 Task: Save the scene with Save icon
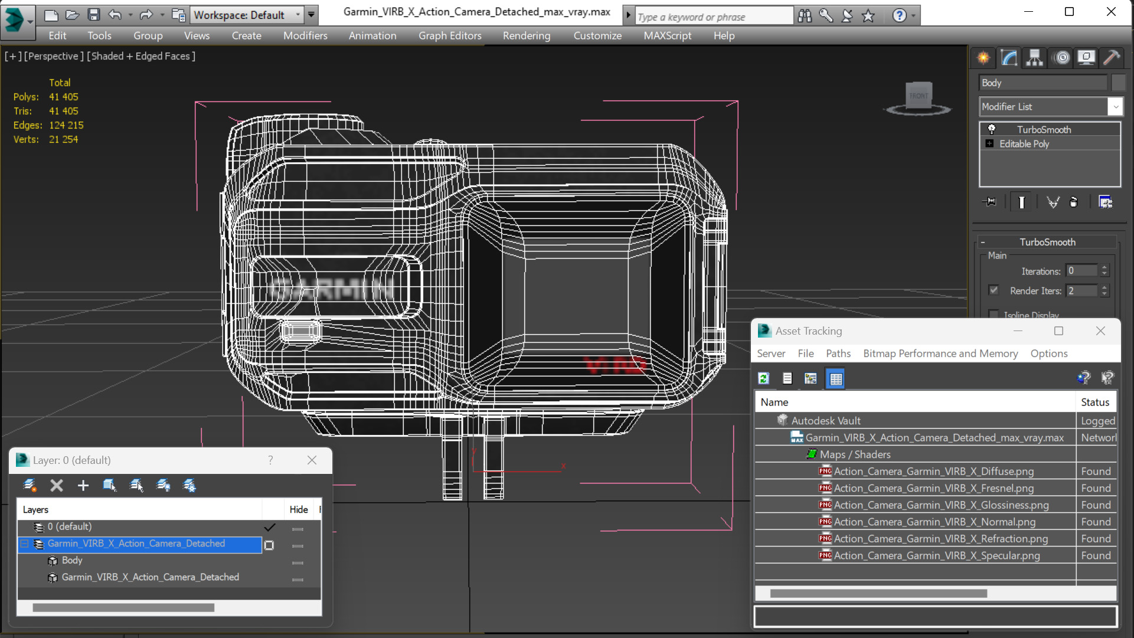(93, 15)
